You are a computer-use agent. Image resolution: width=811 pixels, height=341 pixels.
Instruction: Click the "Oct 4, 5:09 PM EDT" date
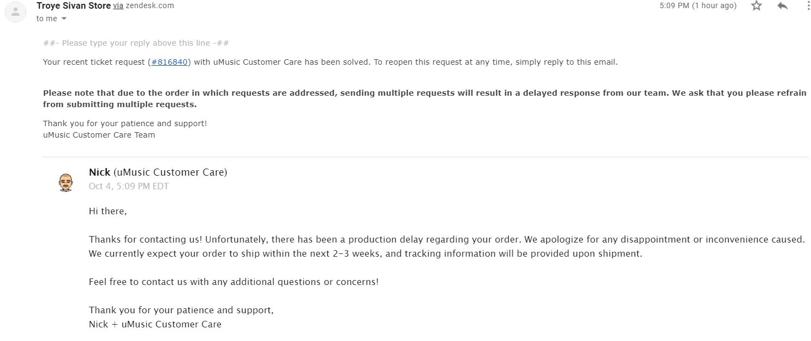click(x=129, y=186)
